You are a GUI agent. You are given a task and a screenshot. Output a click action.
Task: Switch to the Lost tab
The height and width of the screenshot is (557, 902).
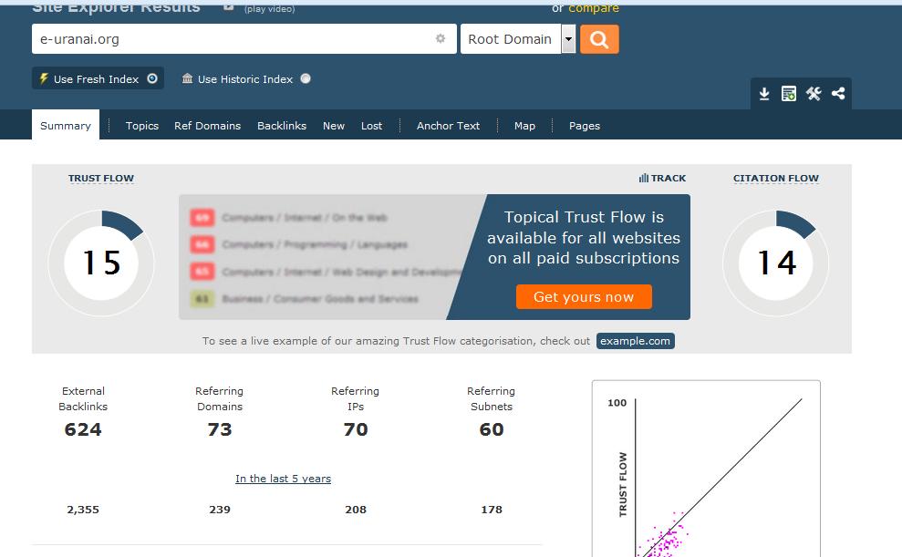tap(371, 126)
